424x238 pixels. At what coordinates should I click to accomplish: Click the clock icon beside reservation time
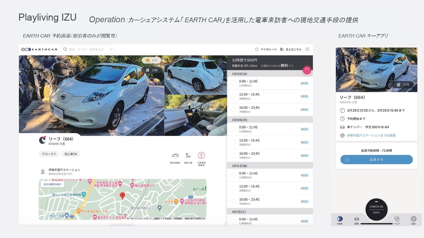(x=342, y=110)
